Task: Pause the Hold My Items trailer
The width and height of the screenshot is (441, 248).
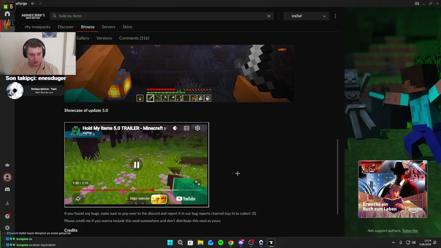Action: coord(136,165)
